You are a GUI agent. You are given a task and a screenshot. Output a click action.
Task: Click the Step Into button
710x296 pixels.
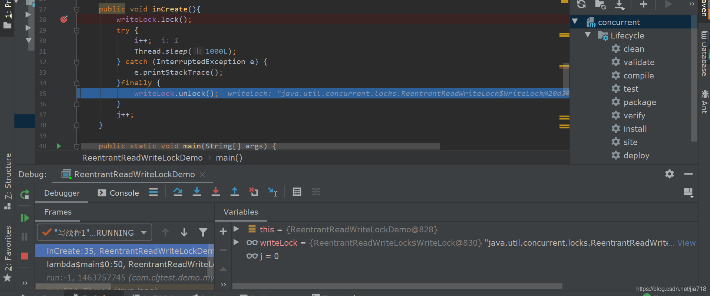(197, 192)
